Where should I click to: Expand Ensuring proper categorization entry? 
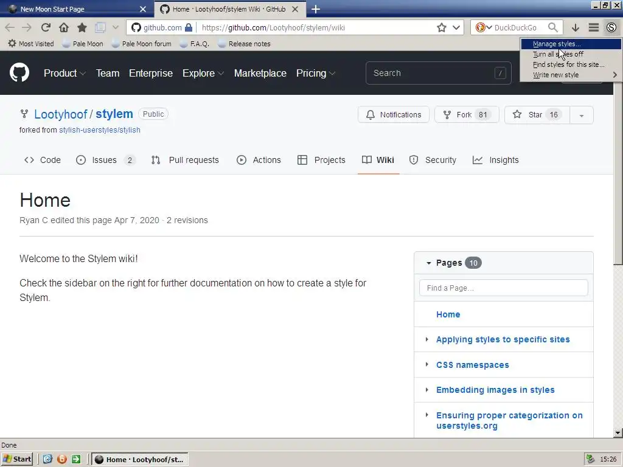(426, 415)
